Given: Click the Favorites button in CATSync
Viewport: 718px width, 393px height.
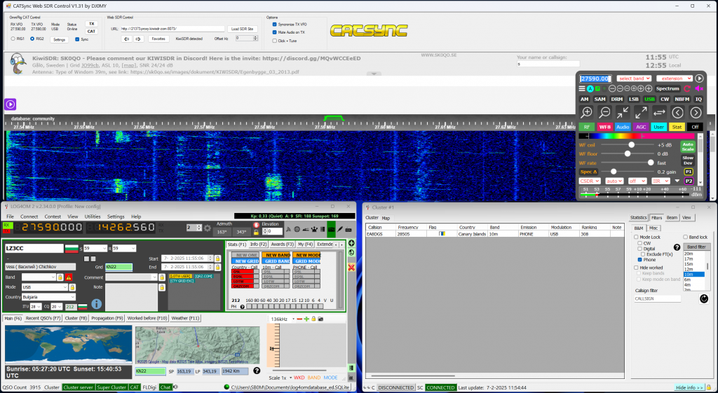Looking at the screenshot, I should point(158,39).
